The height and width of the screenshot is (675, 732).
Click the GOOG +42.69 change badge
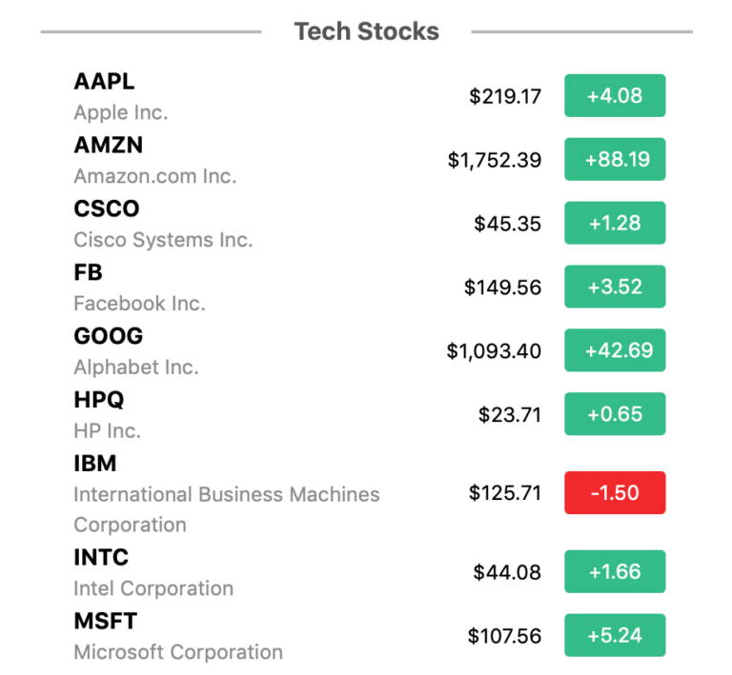pos(615,350)
